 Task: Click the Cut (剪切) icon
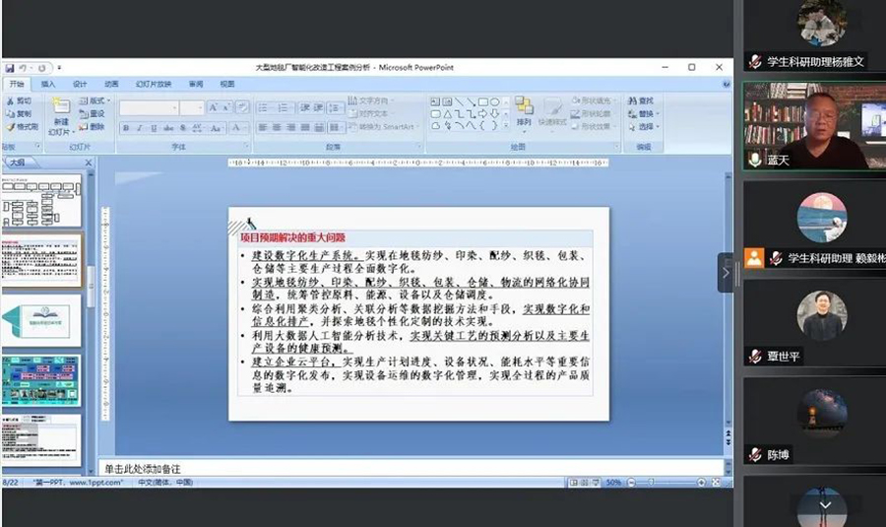pos(20,100)
